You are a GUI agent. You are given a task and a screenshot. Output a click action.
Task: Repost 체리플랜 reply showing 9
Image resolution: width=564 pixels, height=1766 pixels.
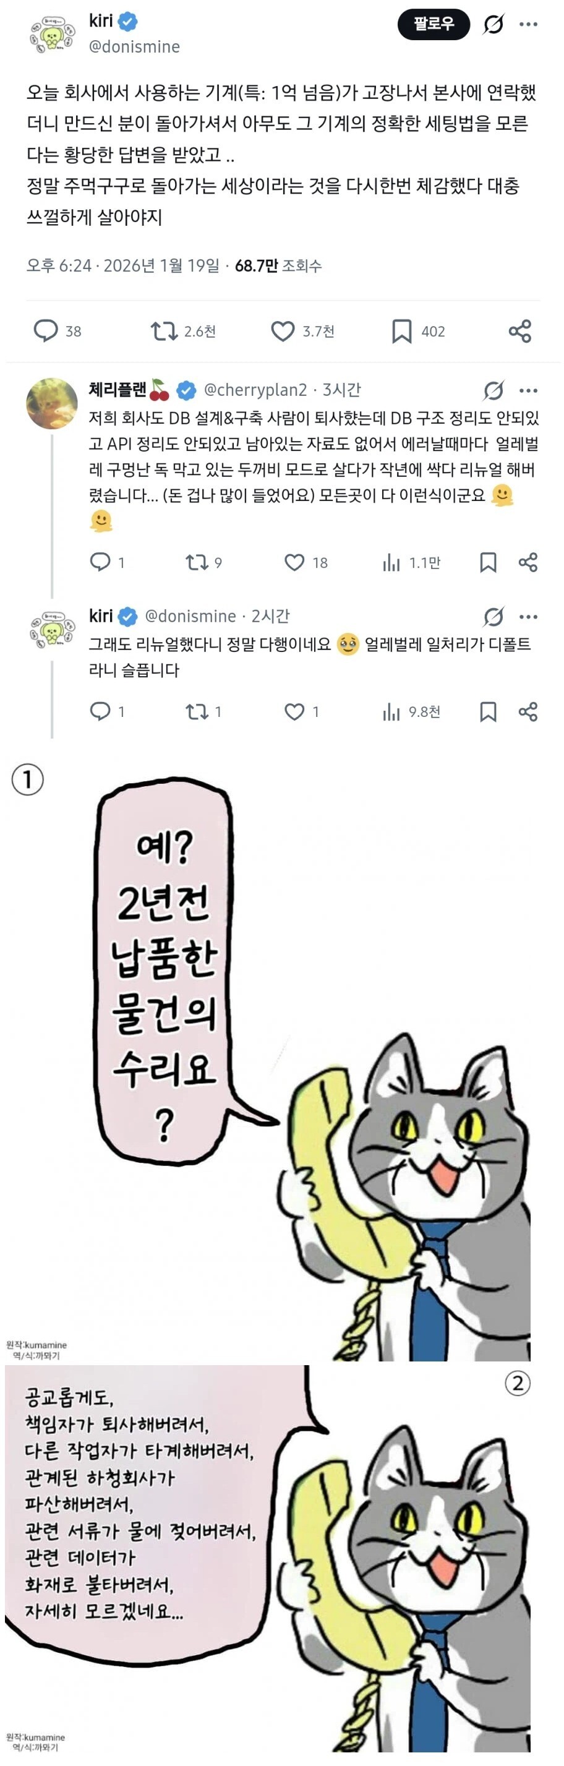pyautogui.click(x=203, y=563)
